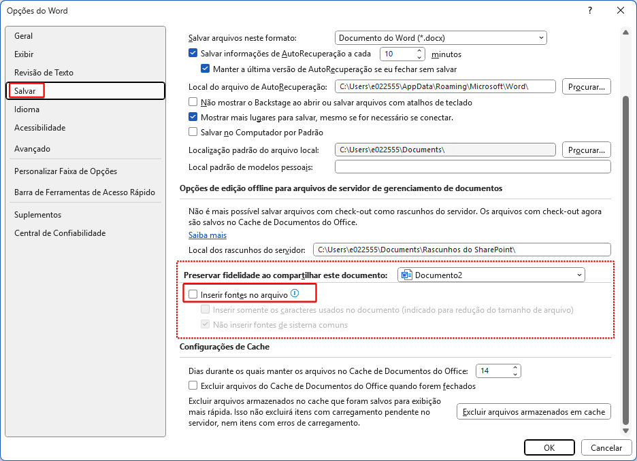Click Cancelar button

(x=606, y=447)
